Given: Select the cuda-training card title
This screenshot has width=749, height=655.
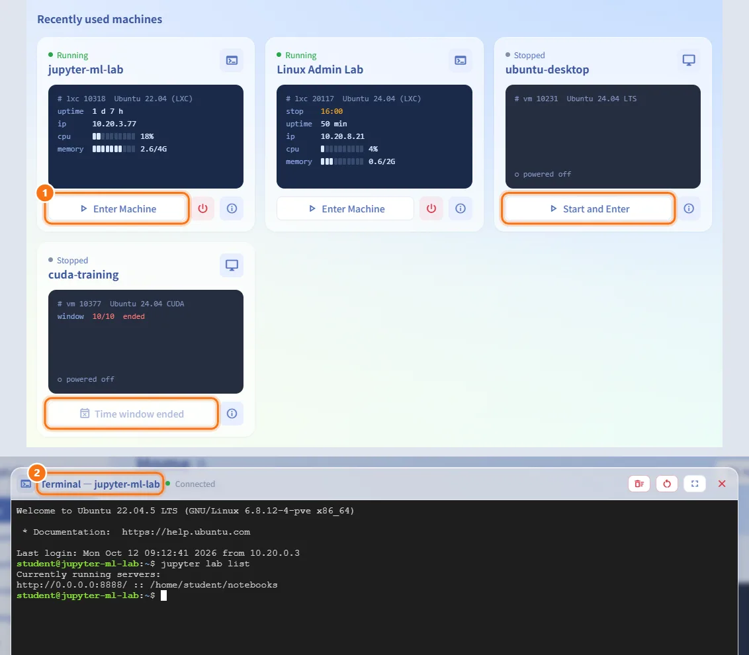Looking at the screenshot, I should 83,275.
